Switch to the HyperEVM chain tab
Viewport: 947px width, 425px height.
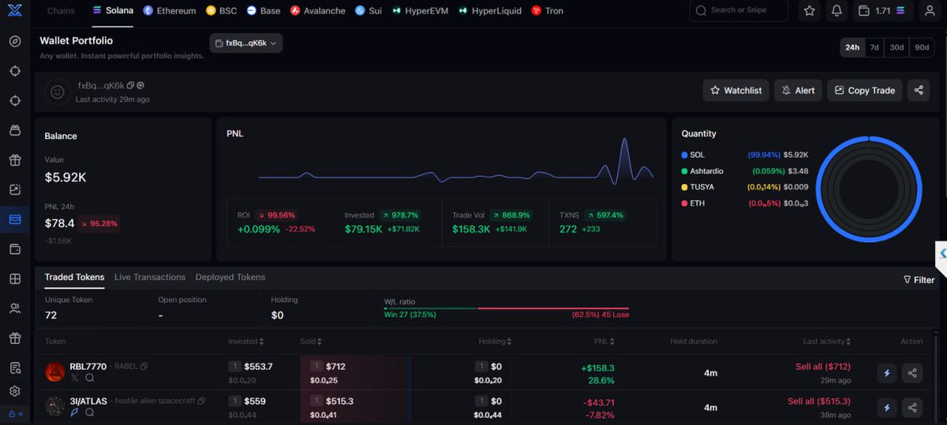pyautogui.click(x=419, y=11)
